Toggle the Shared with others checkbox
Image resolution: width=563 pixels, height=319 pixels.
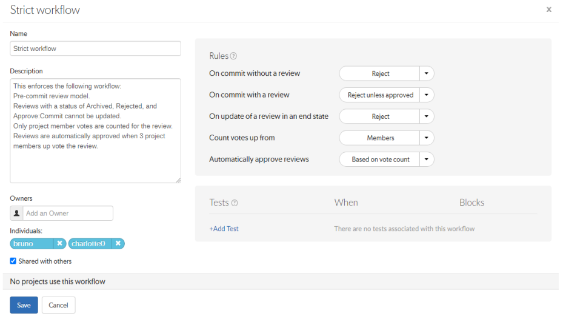[x=13, y=261]
